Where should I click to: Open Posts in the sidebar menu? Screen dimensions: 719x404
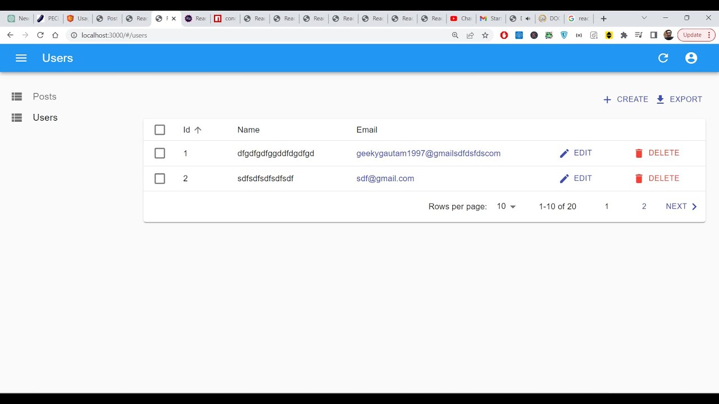click(44, 97)
